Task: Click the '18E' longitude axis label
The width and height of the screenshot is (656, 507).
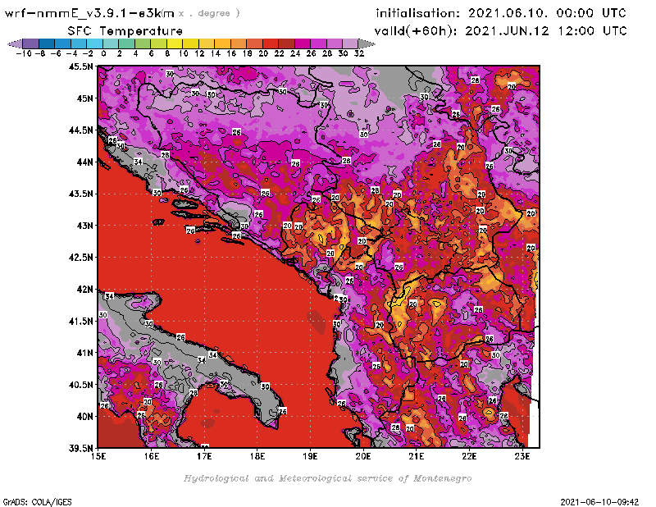Action: 257,456
